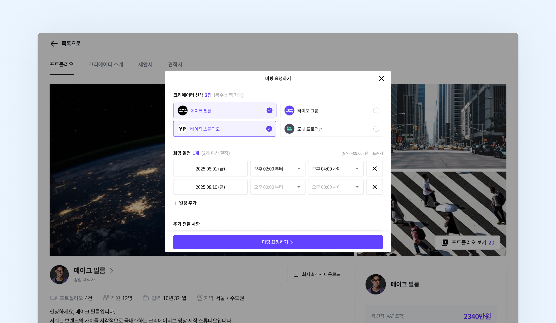Click the 2025.08.10 date input field

[x=210, y=187]
